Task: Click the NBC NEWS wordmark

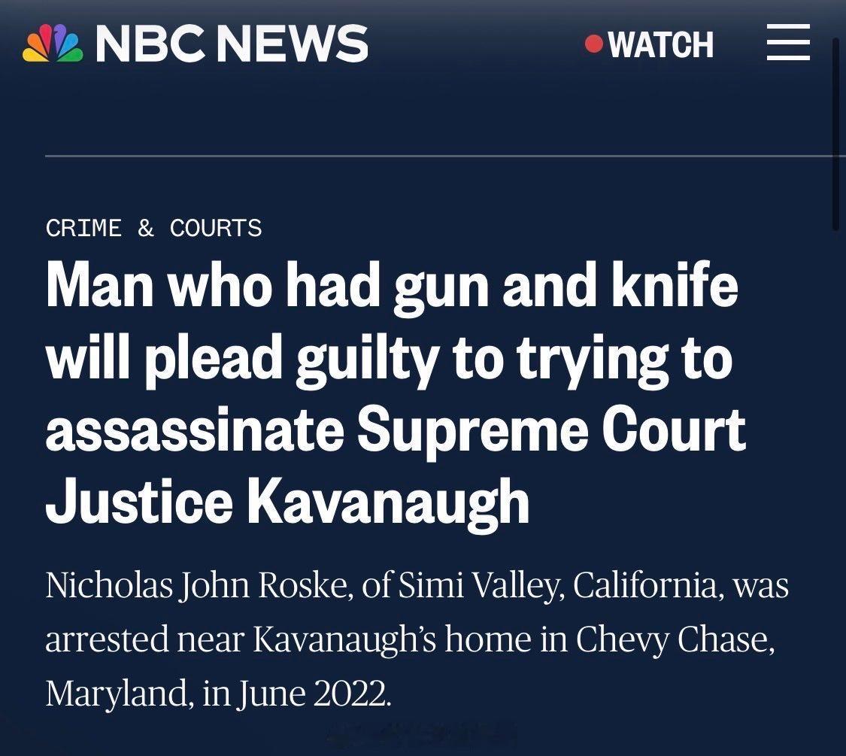Action: [x=232, y=44]
